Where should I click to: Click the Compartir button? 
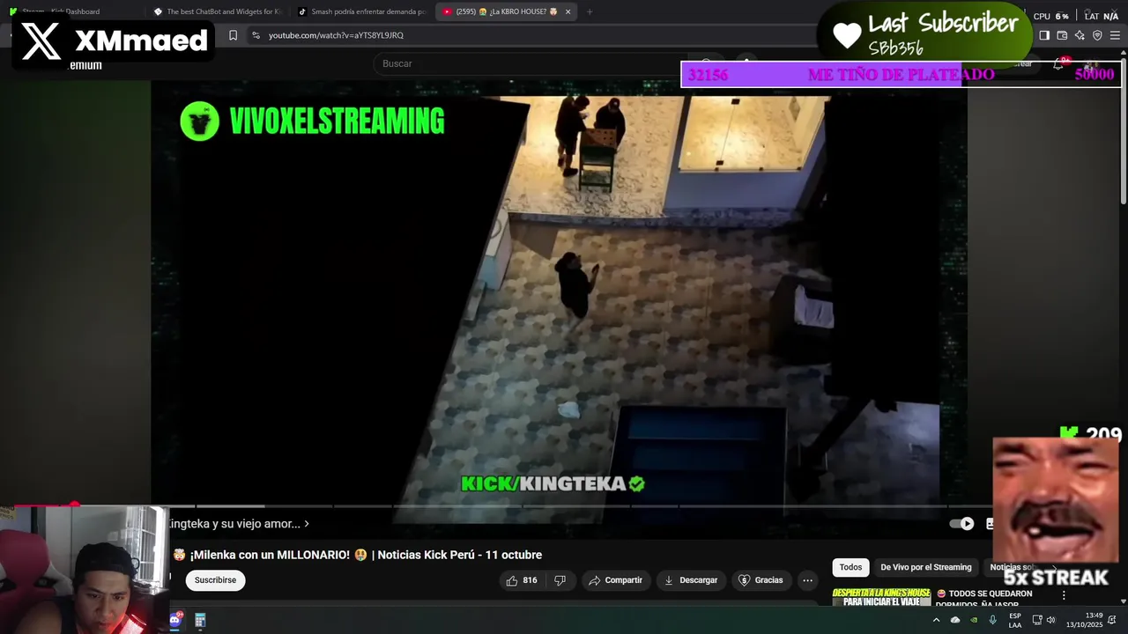pos(615,580)
